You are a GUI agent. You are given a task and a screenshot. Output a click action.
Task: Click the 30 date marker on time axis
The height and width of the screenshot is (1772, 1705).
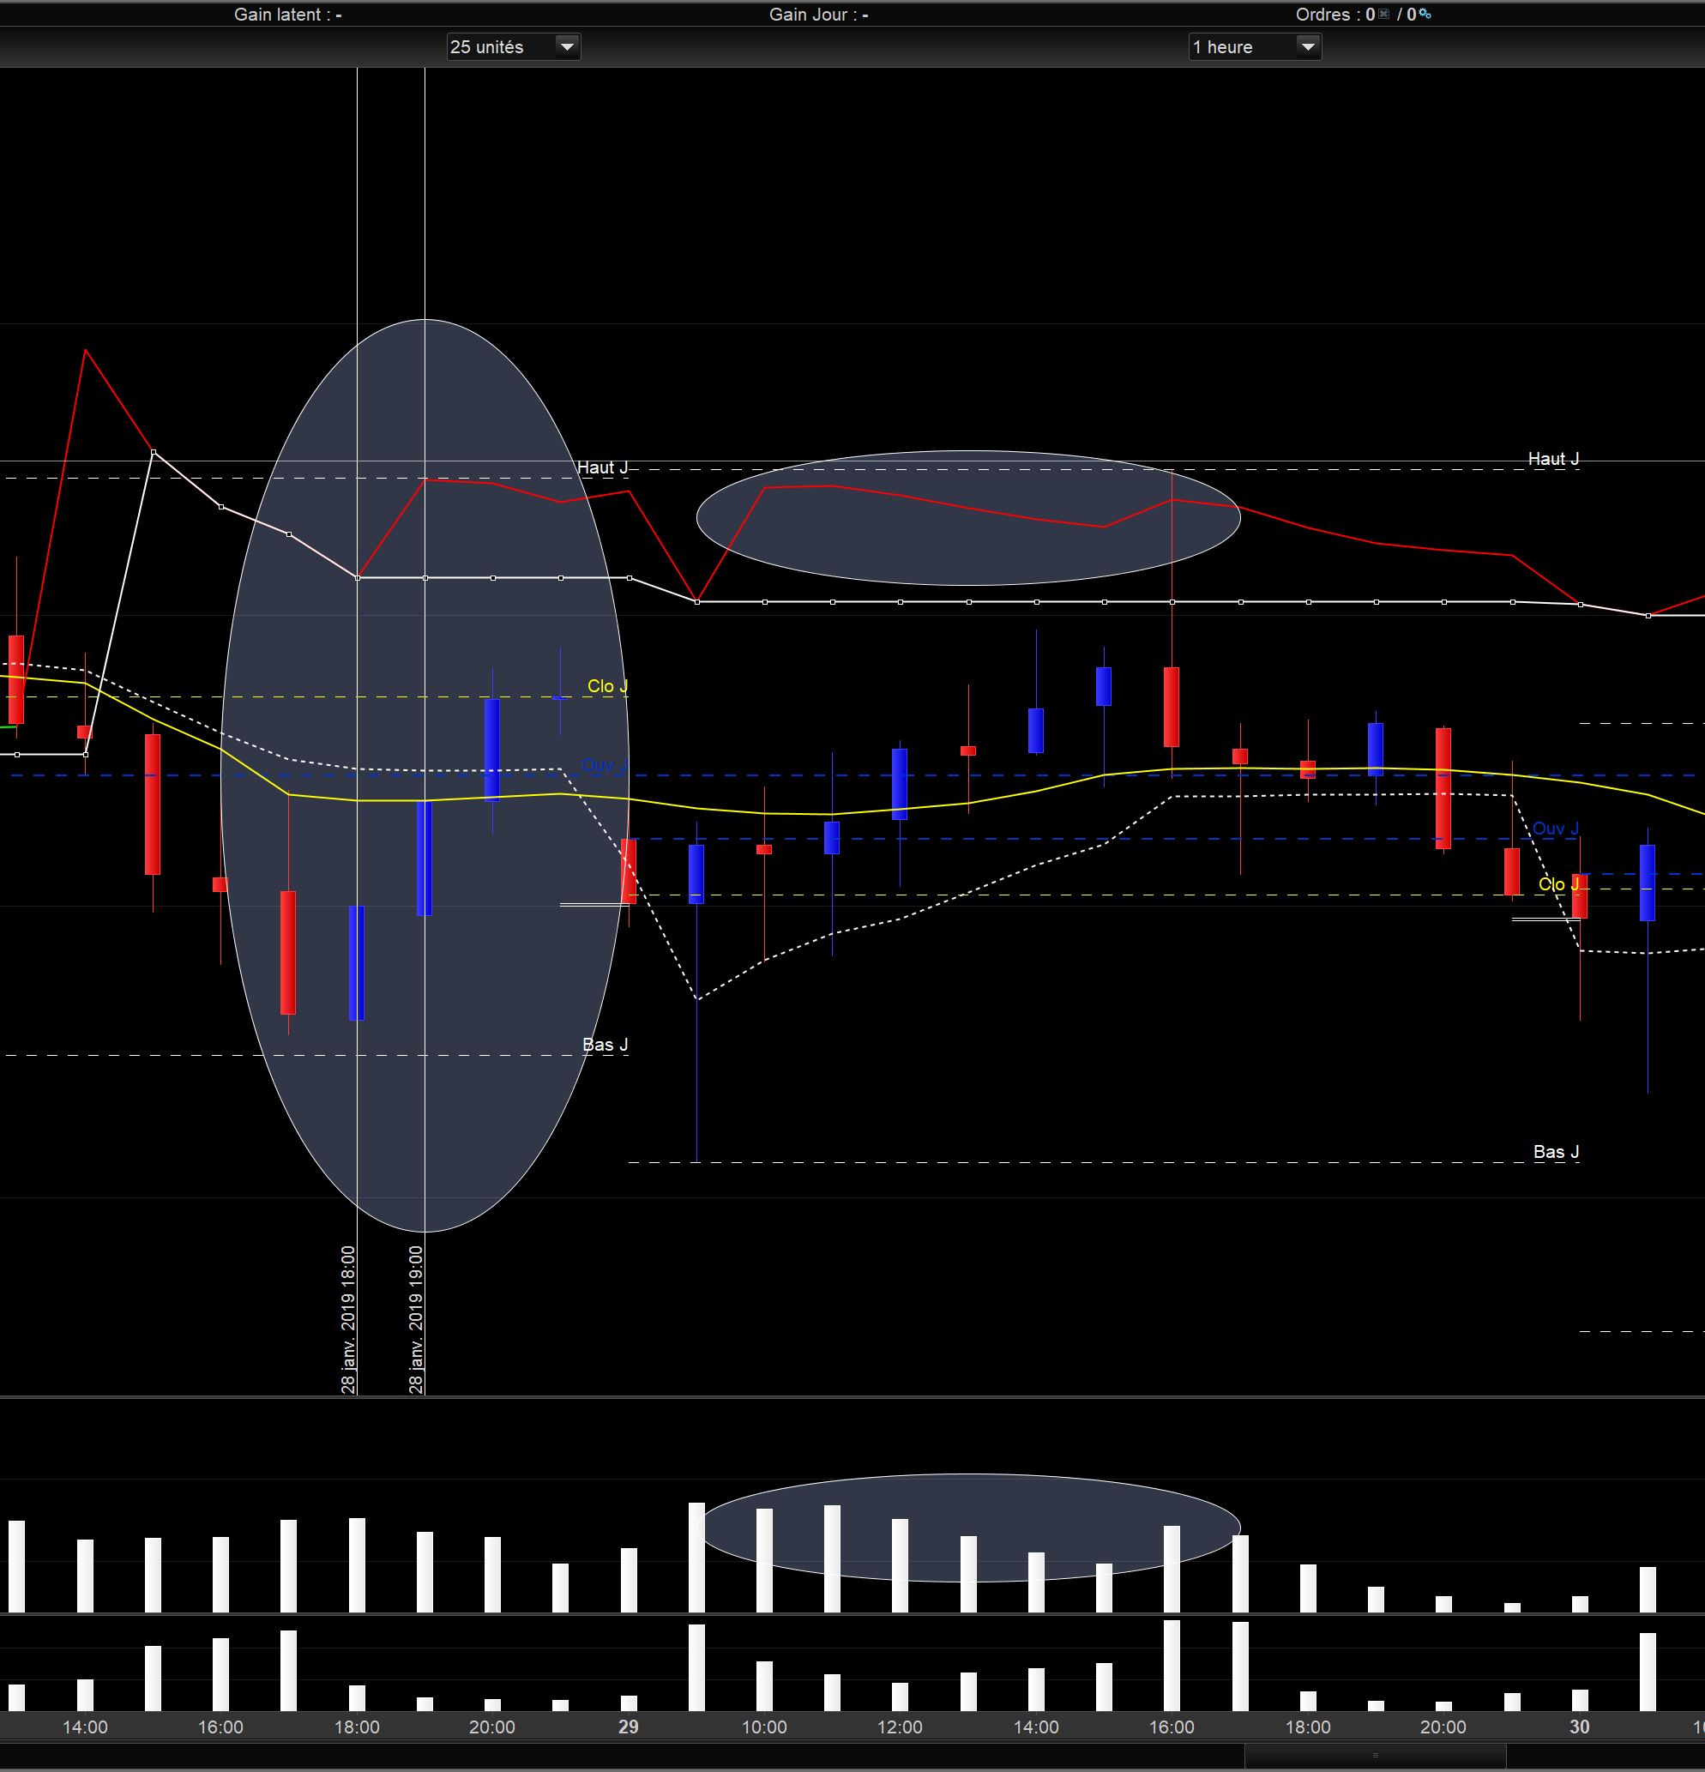[x=1579, y=1727]
